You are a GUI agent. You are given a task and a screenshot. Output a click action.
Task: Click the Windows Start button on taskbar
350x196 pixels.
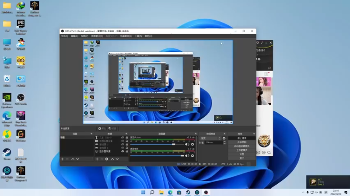143,192
